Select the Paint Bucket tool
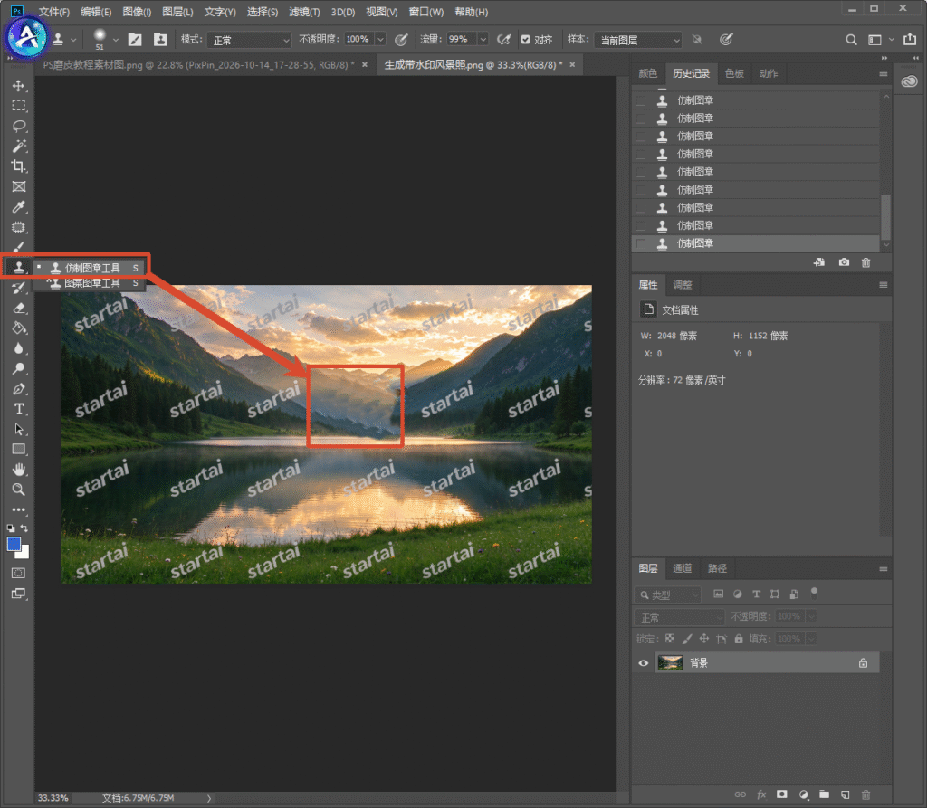This screenshot has width=927, height=808. (x=18, y=328)
